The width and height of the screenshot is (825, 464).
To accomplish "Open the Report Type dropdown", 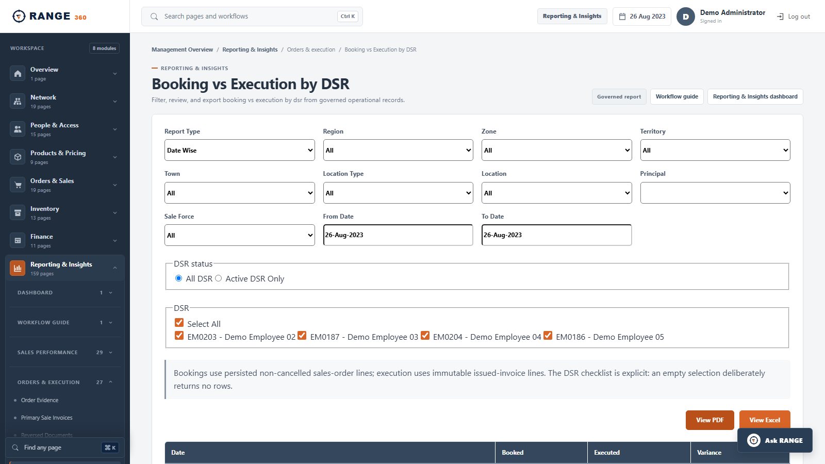I will pos(240,150).
